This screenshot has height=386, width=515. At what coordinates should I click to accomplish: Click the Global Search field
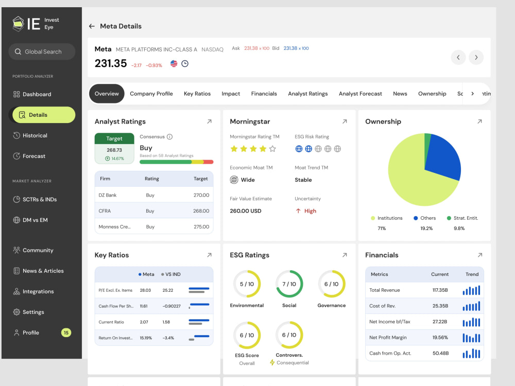[x=42, y=51]
